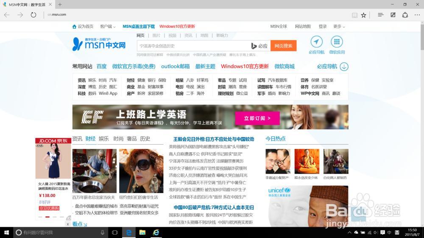The image size is (424, 238).
Task: Open the outlook邮箱 link
Action: click(x=175, y=66)
